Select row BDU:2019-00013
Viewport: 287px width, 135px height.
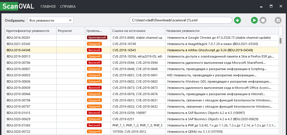click(142, 56)
